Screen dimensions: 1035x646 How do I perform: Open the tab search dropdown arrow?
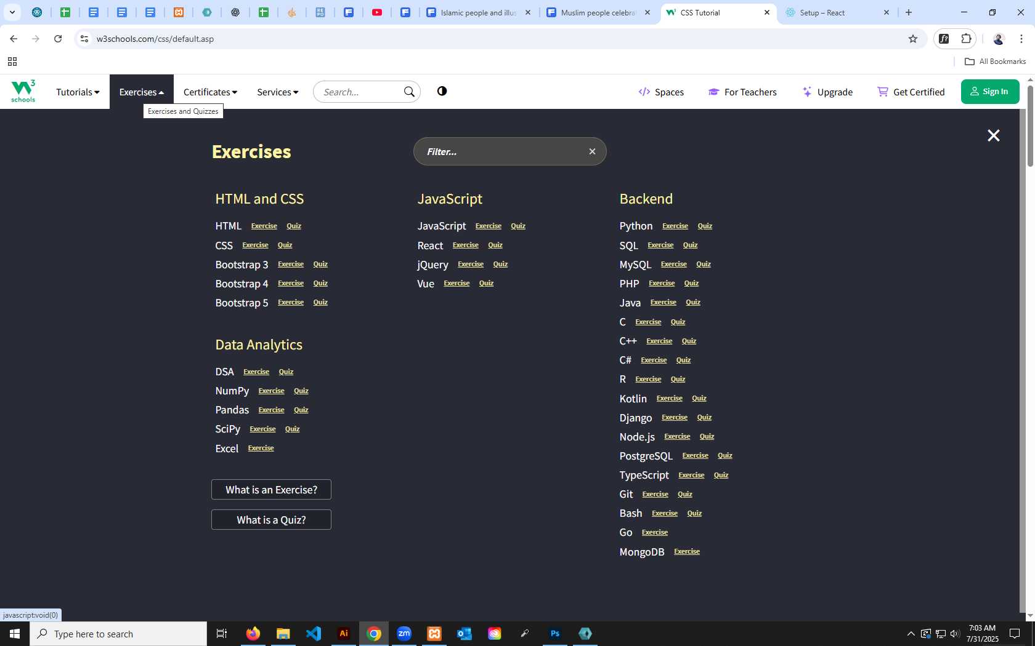(x=12, y=12)
